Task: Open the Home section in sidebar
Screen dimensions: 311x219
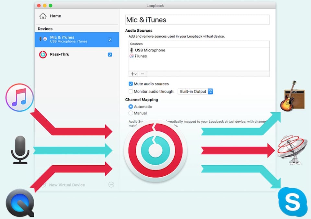Action: pyautogui.click(x=77, y=16)
